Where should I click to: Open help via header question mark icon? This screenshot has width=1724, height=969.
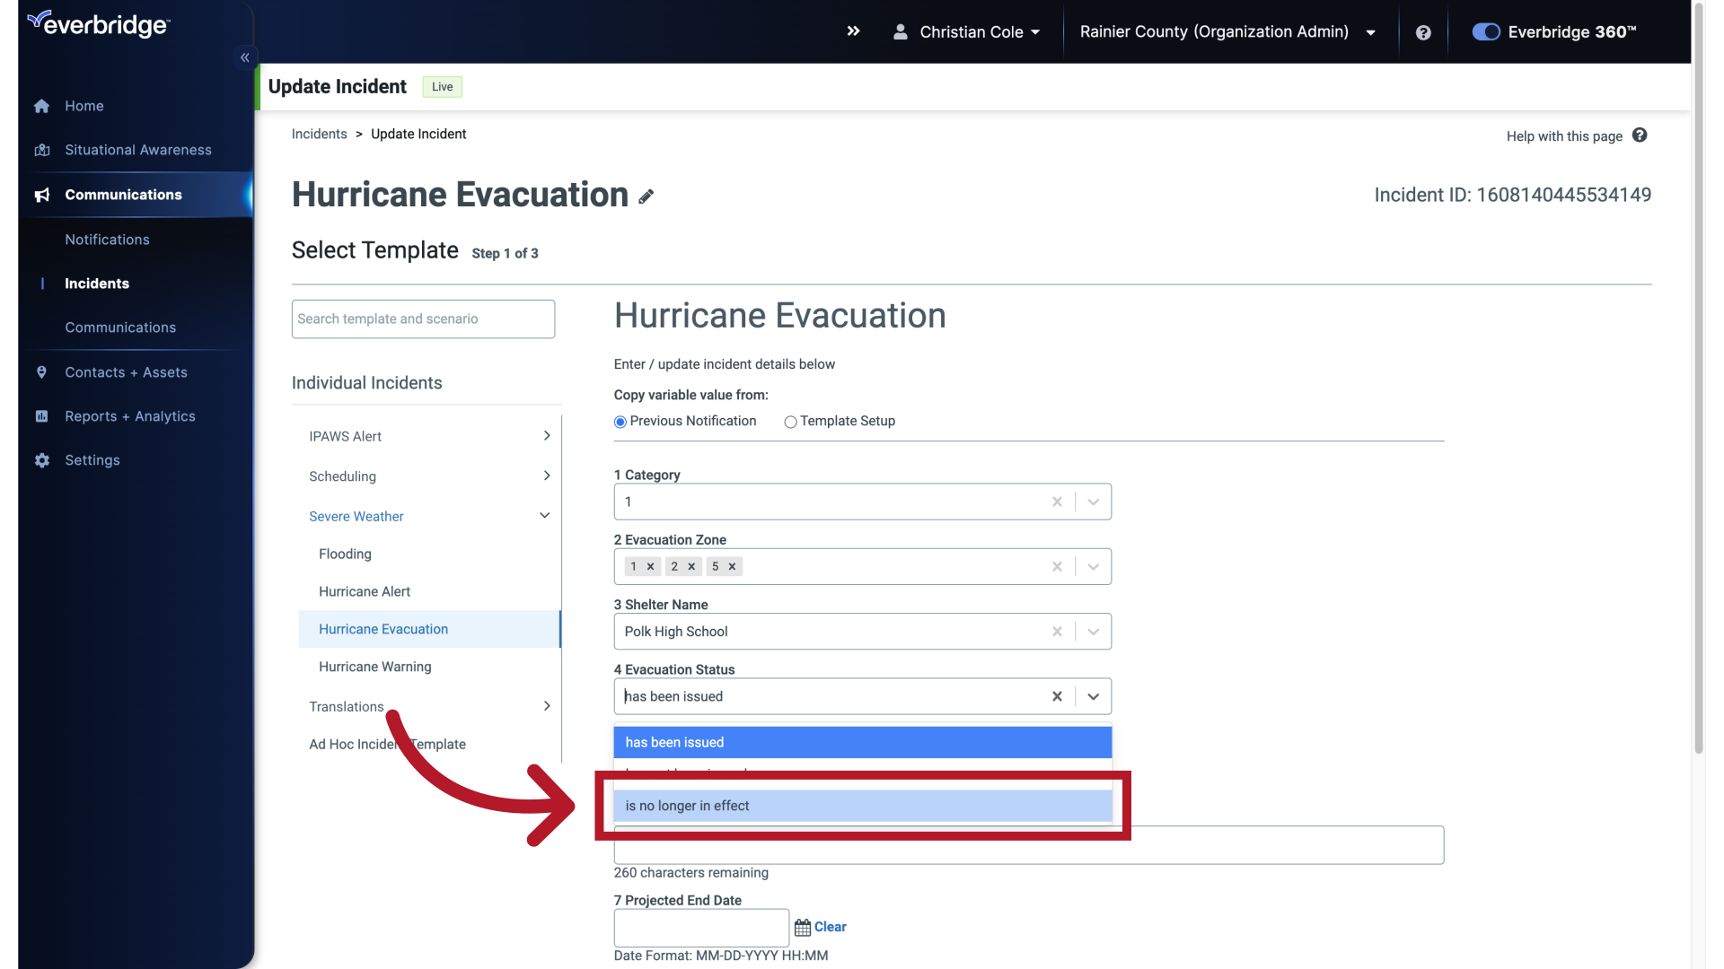[x=1423, y=32]
